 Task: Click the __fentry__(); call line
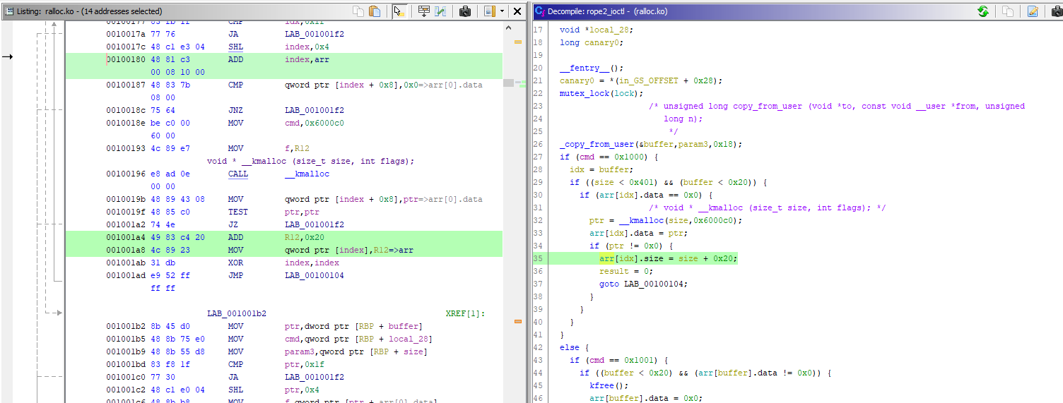click(592, 68)
